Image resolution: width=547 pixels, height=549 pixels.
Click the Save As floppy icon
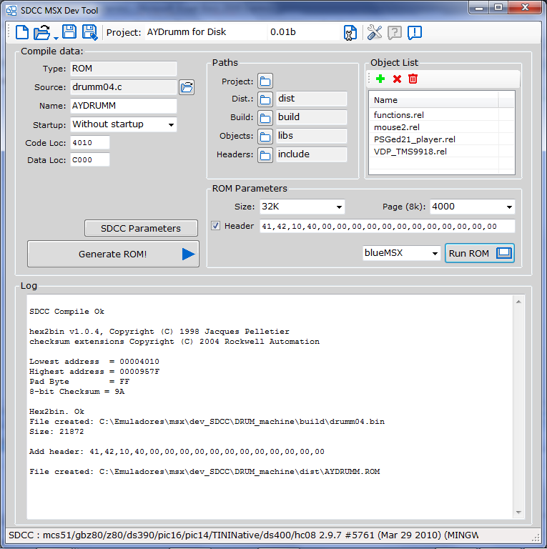(89, 32)
